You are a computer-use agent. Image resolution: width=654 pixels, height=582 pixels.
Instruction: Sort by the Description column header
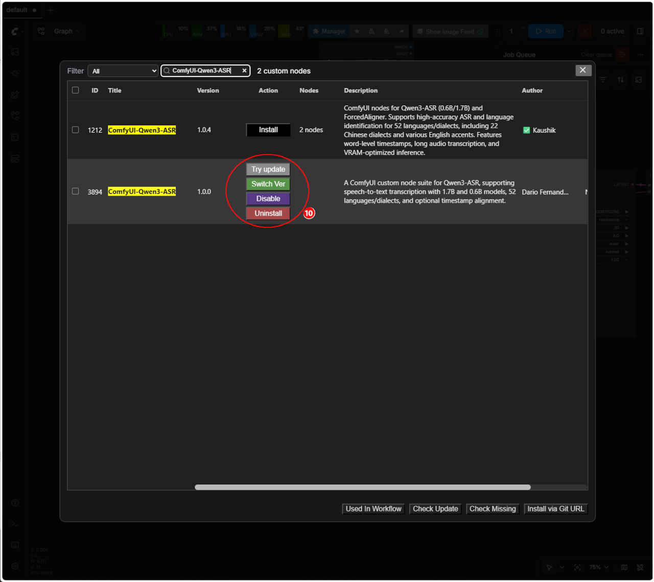pos(361,90)
